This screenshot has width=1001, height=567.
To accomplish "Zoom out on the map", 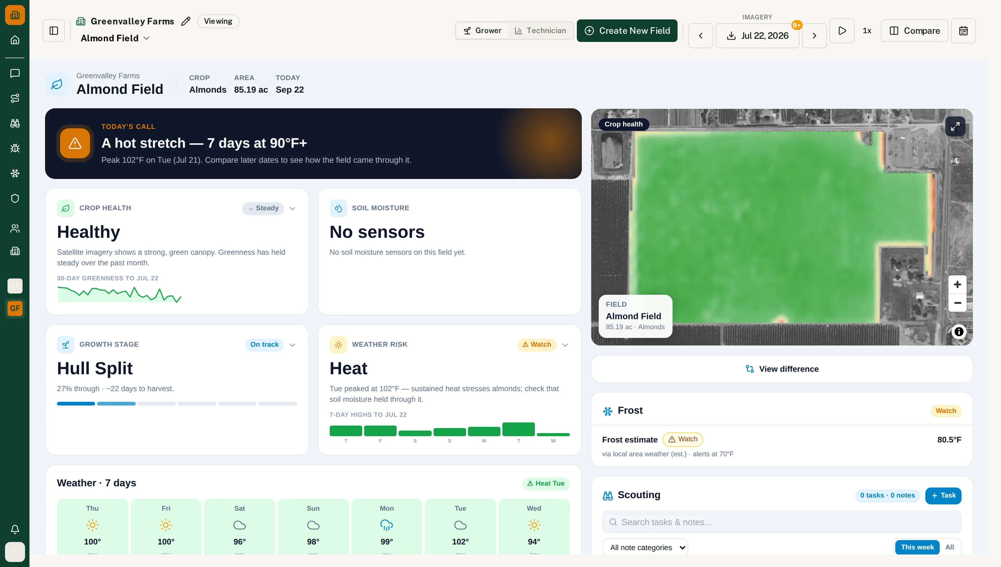I will pos(958,303).
